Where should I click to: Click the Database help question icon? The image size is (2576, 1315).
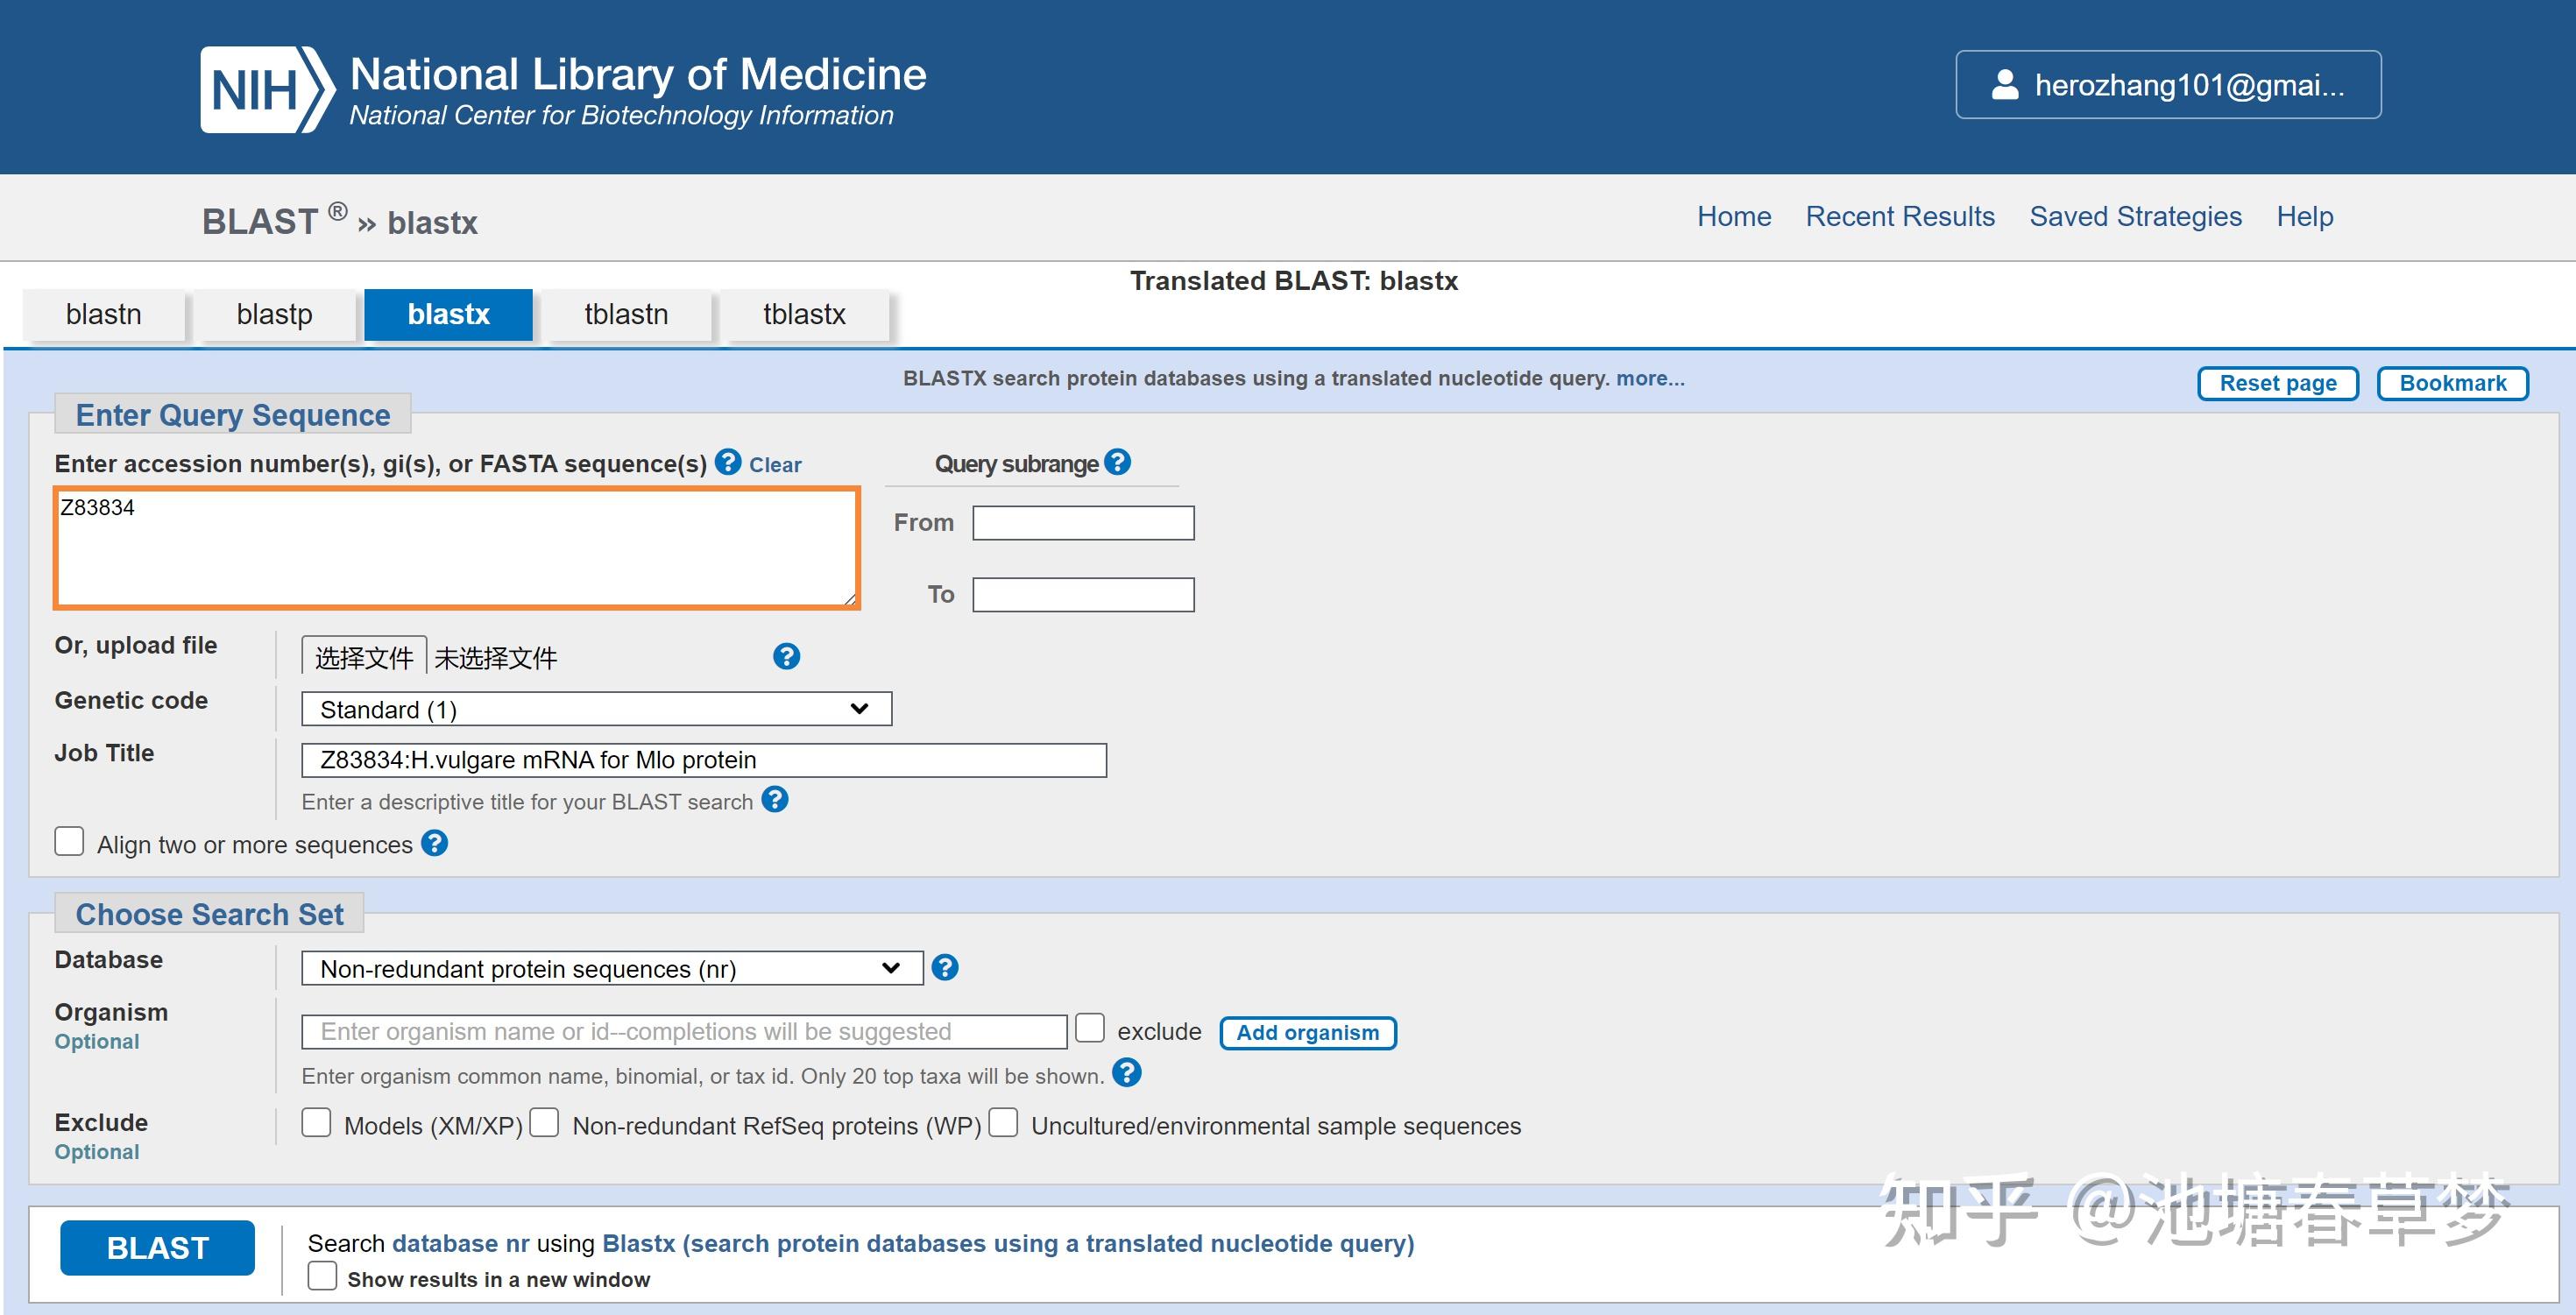944,967
